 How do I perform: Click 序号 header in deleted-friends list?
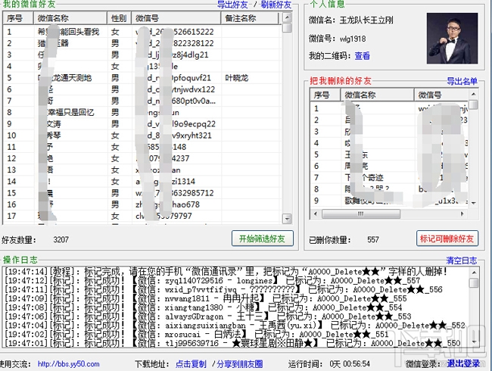pos(325,95)
